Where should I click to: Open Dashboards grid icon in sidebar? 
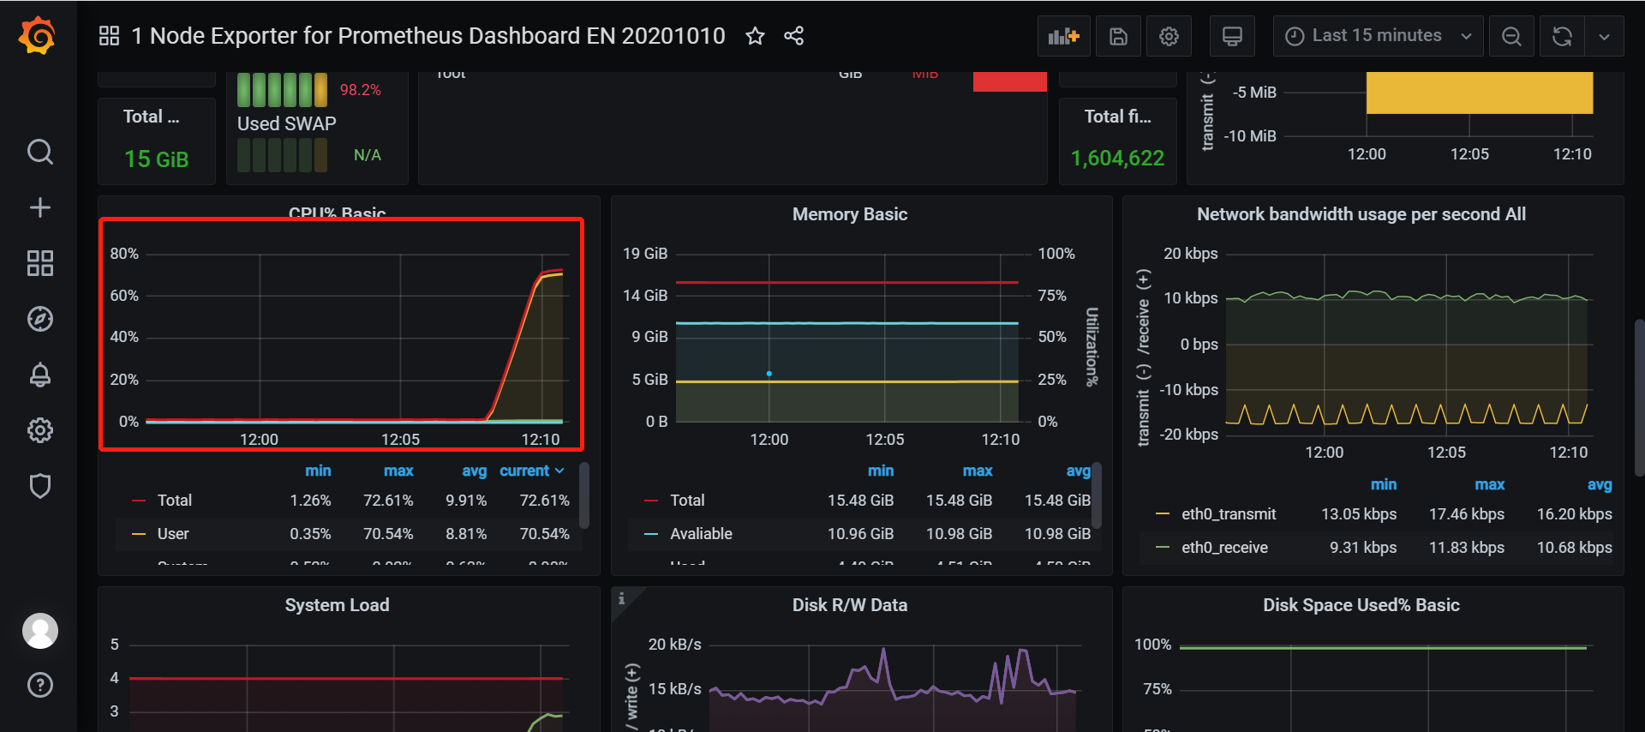click(x=40, y=263)
